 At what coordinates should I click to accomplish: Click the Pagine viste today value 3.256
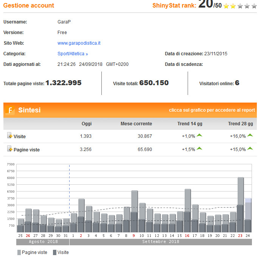click(85, 150)
